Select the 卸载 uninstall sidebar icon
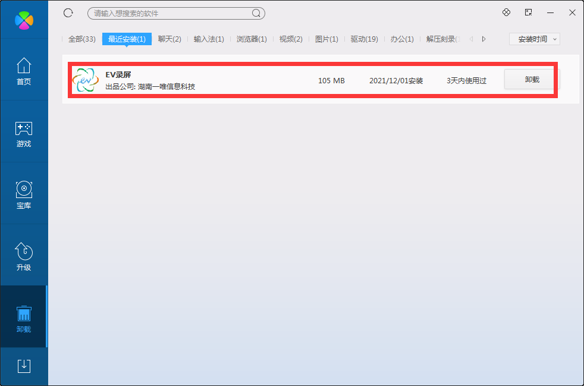Screen dimensions: 584x386 24,317
